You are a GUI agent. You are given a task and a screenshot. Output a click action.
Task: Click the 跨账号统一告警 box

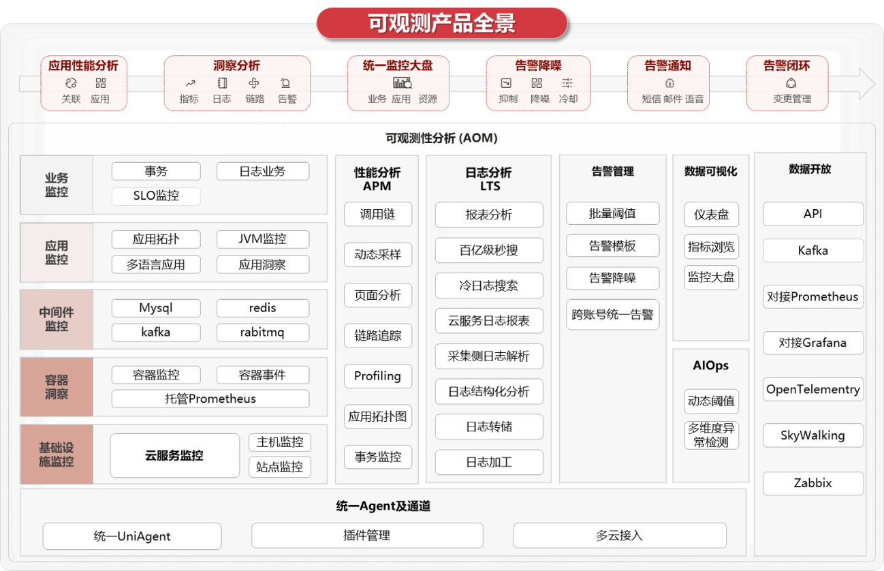[613, 315]
